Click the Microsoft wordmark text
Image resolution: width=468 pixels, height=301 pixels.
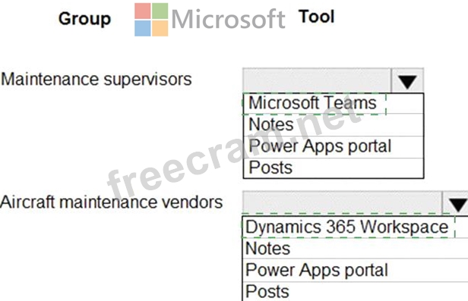229,19
